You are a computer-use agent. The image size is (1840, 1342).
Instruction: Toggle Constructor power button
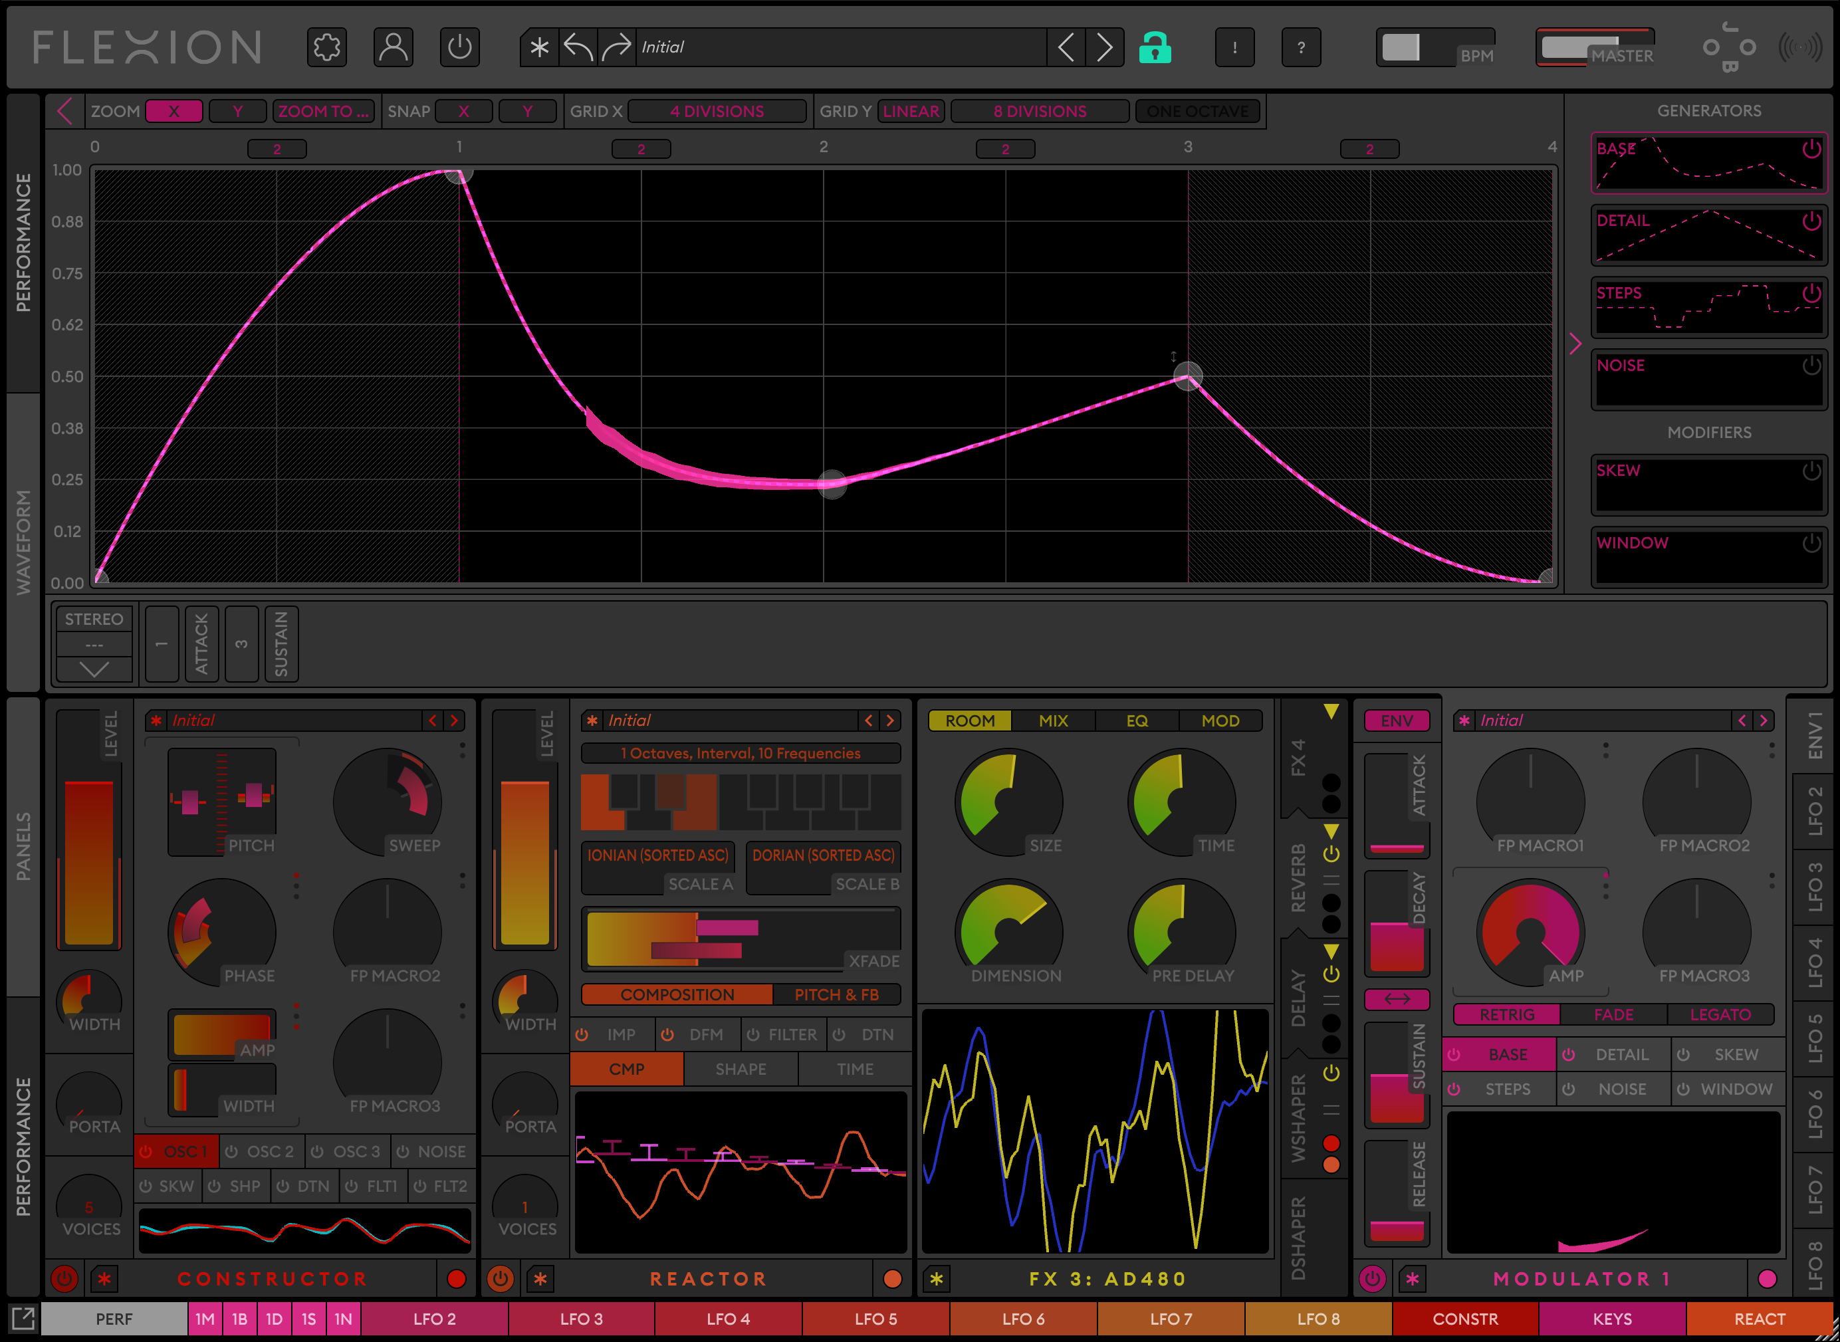tap(65, 1279)
